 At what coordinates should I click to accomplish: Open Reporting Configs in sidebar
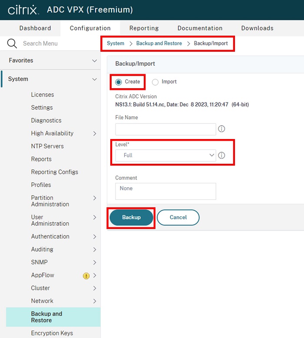pyautogui.click(x=55, y=172)
